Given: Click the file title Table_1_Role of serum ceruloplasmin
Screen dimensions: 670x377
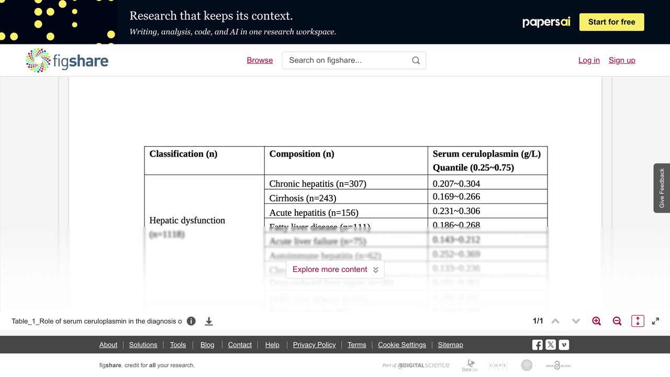Looking at the screenshot, I should click(97, 321).
